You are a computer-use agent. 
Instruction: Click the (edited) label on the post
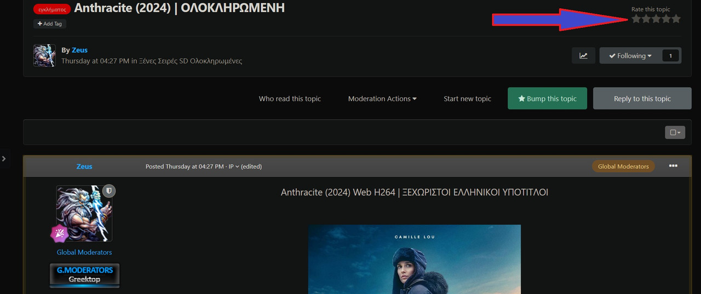point(251,166)
